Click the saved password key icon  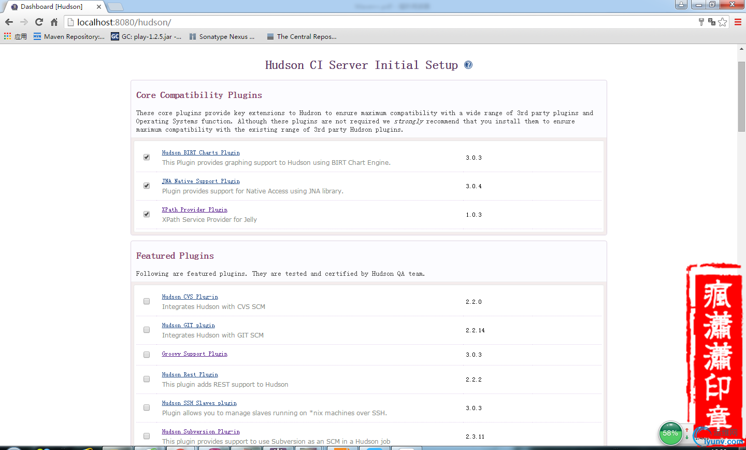point(701,22)
